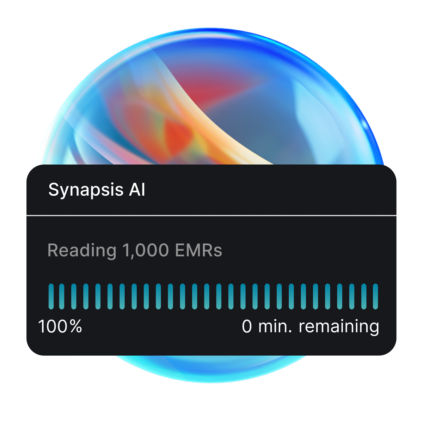Select the Reading 1,000 EMRs status text

point(135,250)
